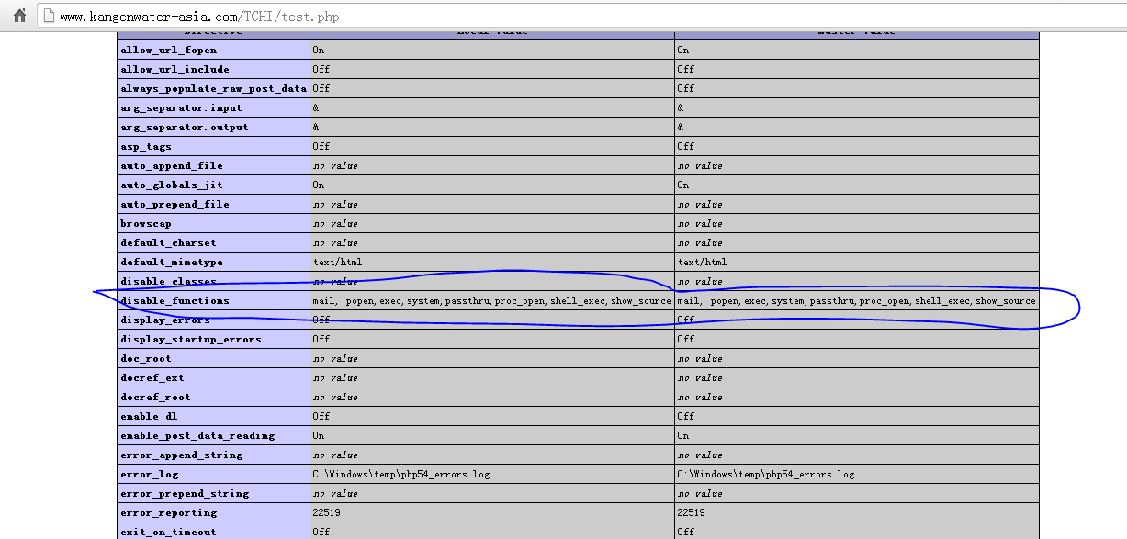Image resolution: width=1127 pixels, height=539 pixels.
Task: Select the always_populate_raw_post_data directive cell
Action: [213, 88]
